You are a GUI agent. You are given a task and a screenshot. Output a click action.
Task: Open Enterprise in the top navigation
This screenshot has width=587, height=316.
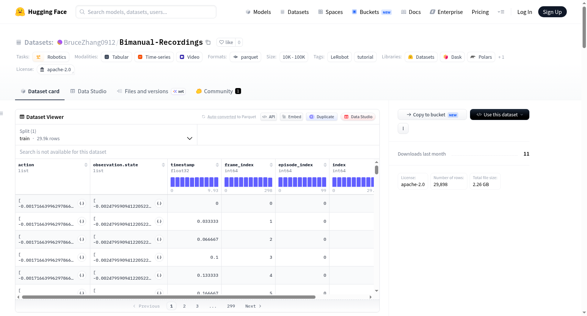point(446,12)
